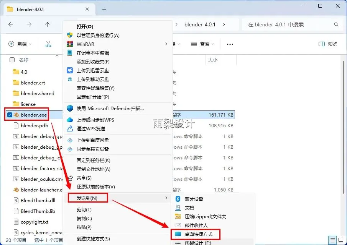Image resolution: width=347 pixels, height=245 pixels.
Task: Toggle the preview pane button
Action: (328, 44)
